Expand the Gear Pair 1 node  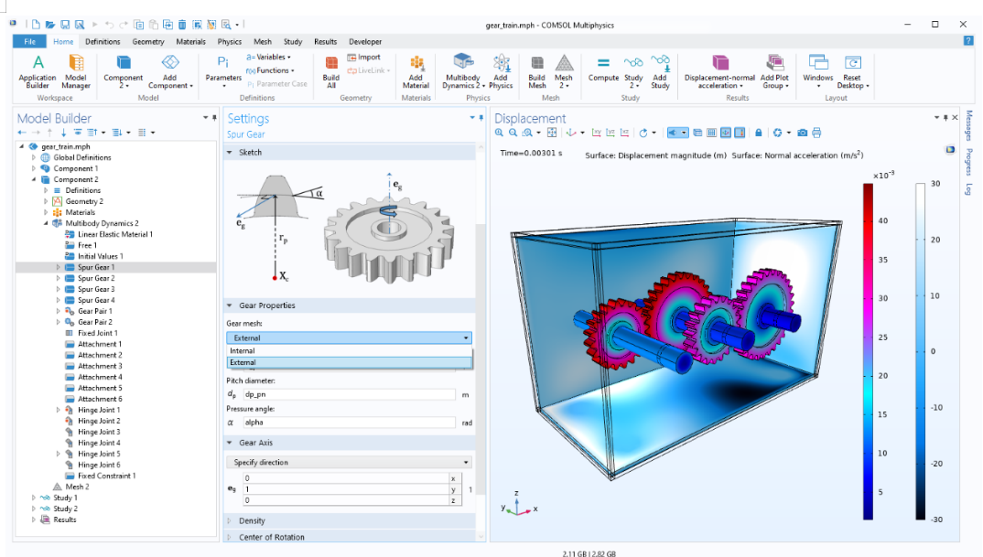tap(59, 311)
